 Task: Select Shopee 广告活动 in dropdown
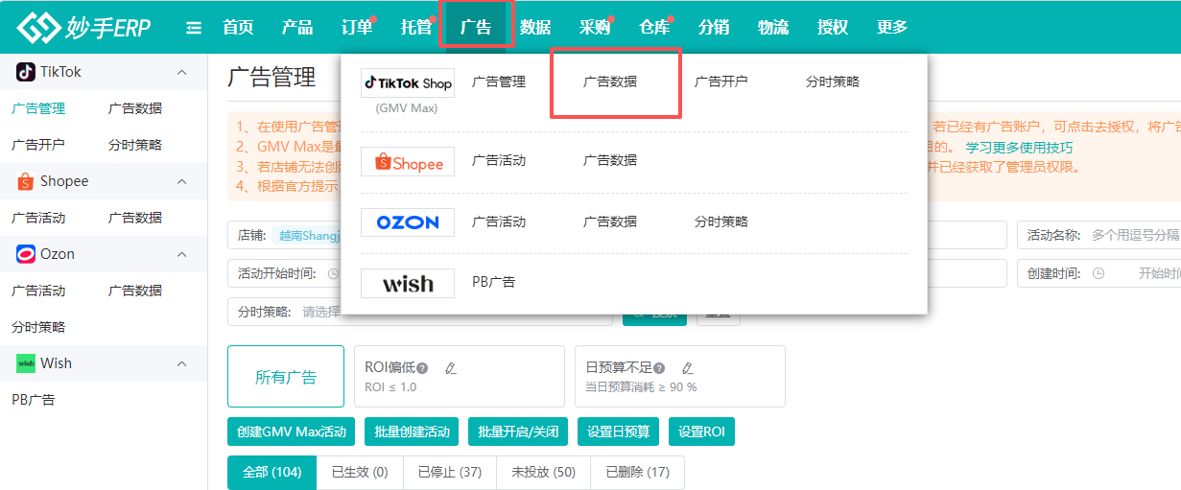[x=499, y=160]
